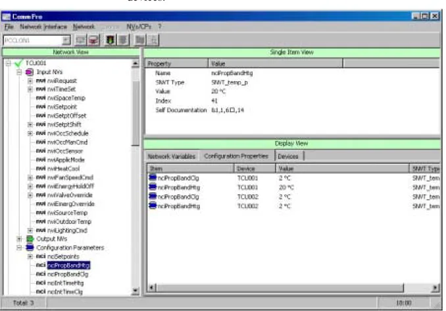The height and width of the screenshot is (311, 446).
Task: Expand the nviValveOverride node
Action: 30,195
